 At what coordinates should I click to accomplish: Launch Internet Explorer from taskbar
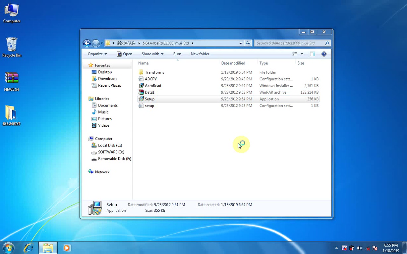[x=29, y=247]
